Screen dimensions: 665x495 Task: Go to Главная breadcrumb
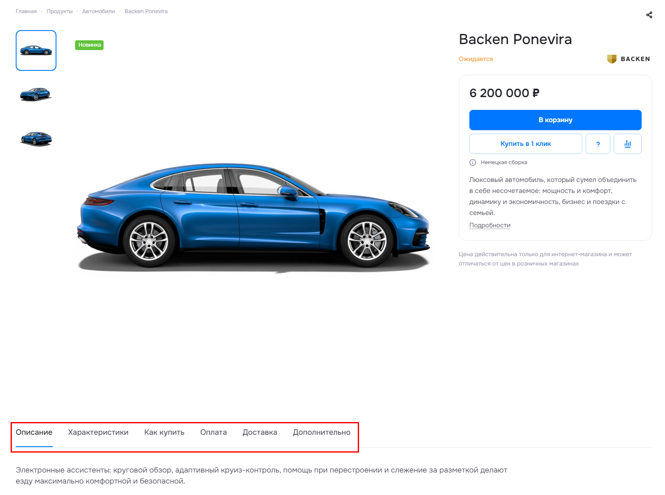coord(26,11)
